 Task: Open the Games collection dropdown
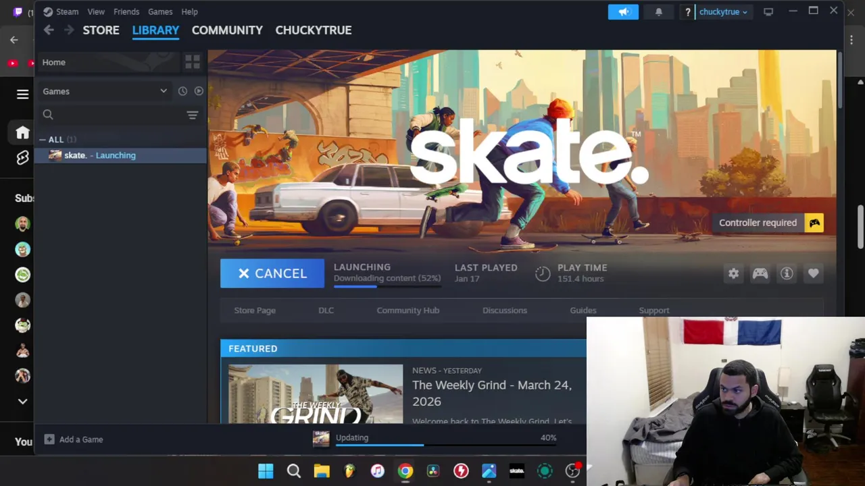105,91
